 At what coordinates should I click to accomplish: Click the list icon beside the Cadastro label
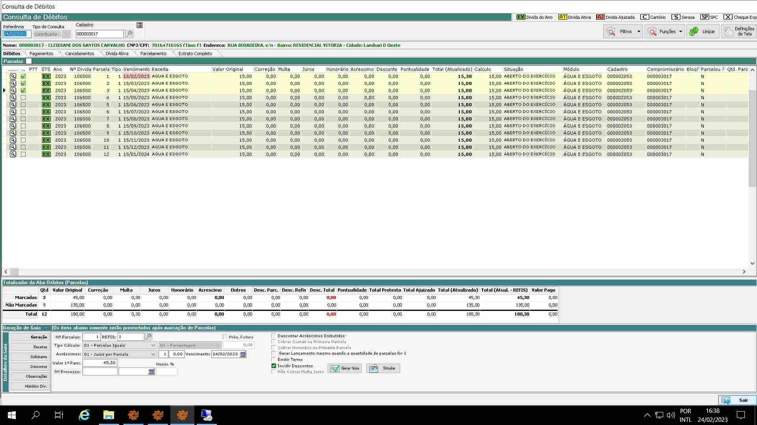(x=140, y=25)
